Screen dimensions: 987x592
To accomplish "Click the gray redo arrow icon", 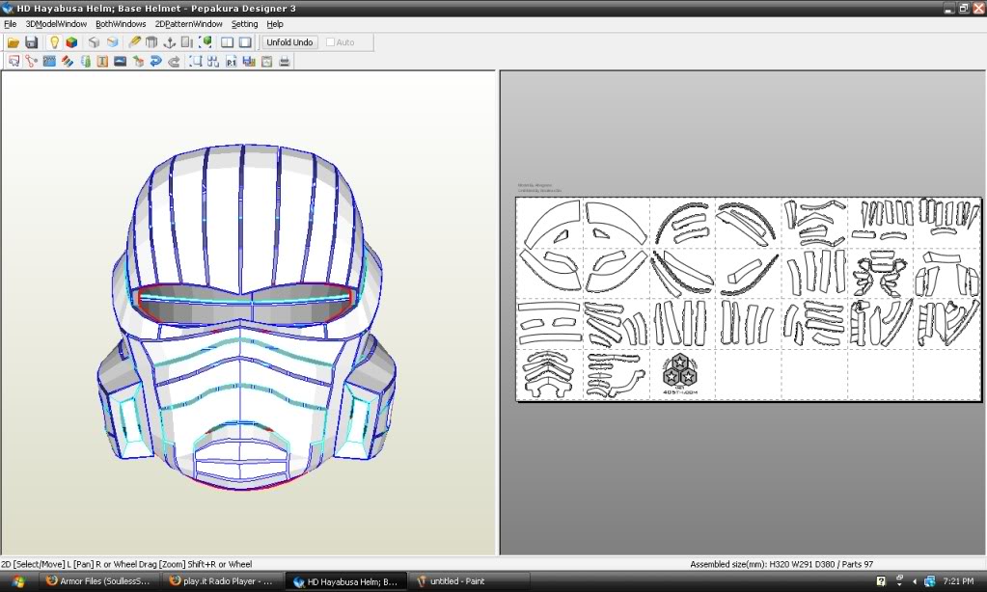I will pos(174,61).
